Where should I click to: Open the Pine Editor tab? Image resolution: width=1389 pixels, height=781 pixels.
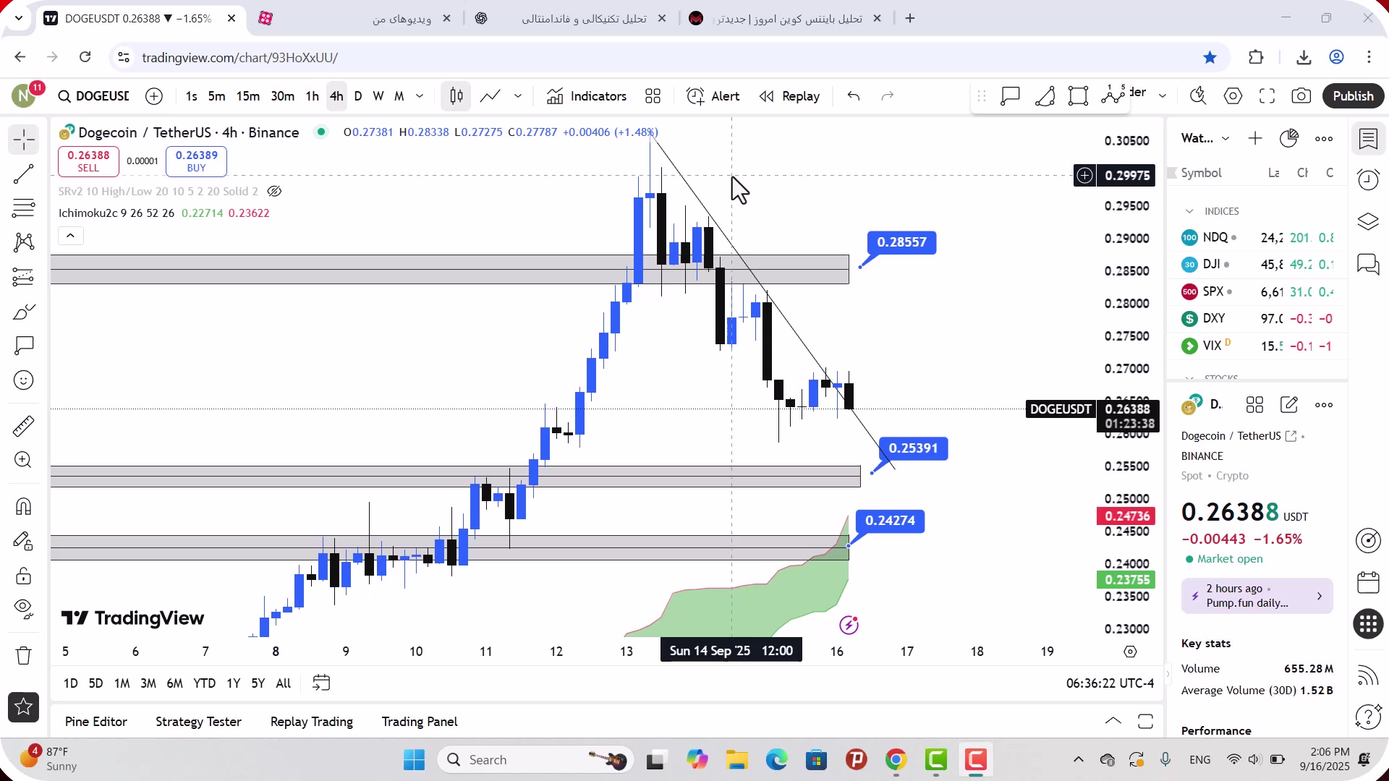(x=96, y=722)
